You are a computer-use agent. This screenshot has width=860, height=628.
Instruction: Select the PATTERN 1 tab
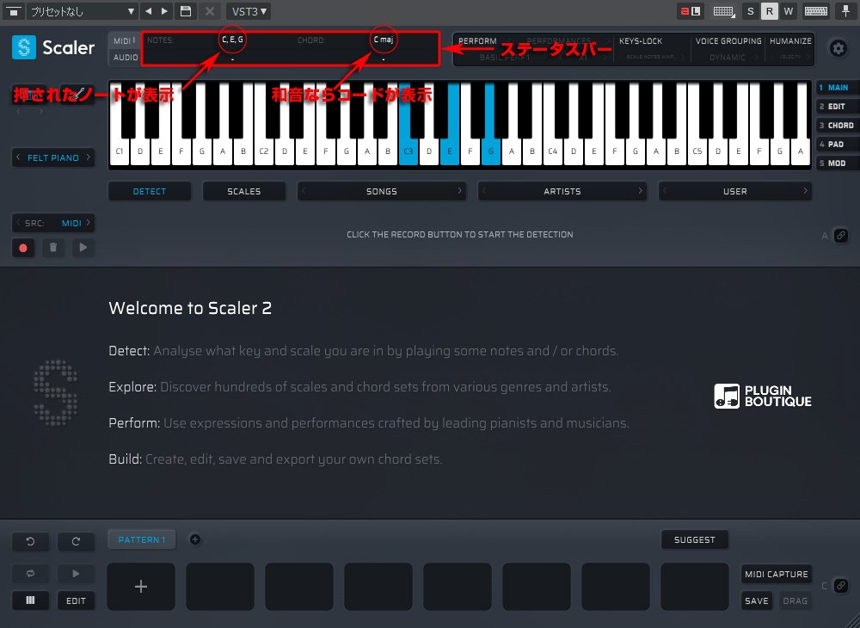[142, 539]
